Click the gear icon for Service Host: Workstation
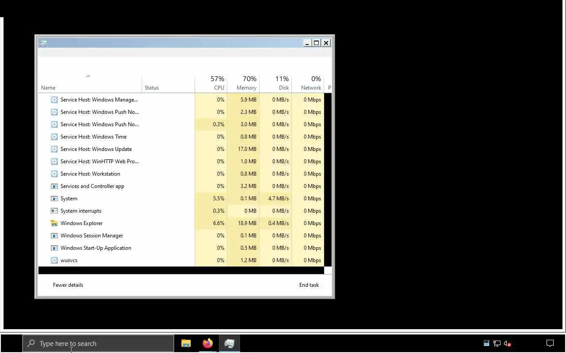The width and height of the screenshot is (566, 353). (54, 174)
